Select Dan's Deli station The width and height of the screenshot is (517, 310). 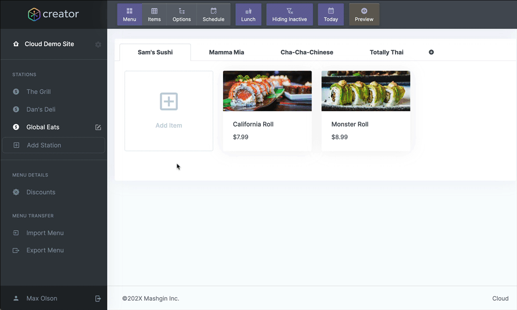(x=41, y=109)
